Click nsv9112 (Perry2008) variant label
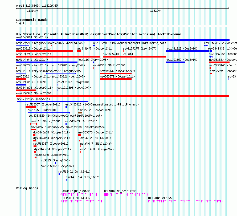 coord(31,71)
